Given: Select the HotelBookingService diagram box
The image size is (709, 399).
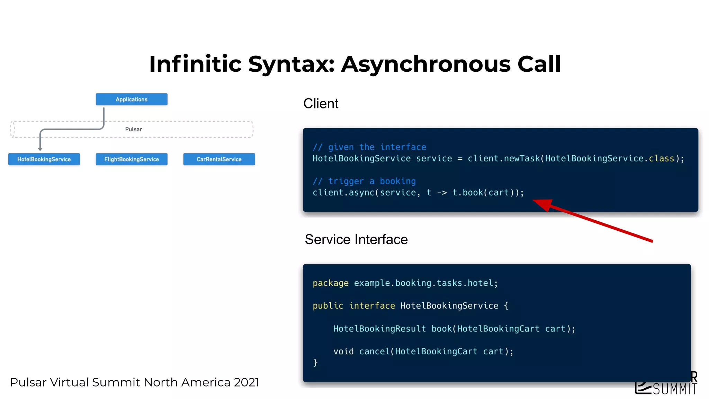Looking at the screenshot, I should pyautogui.click(x=44, y=159).
